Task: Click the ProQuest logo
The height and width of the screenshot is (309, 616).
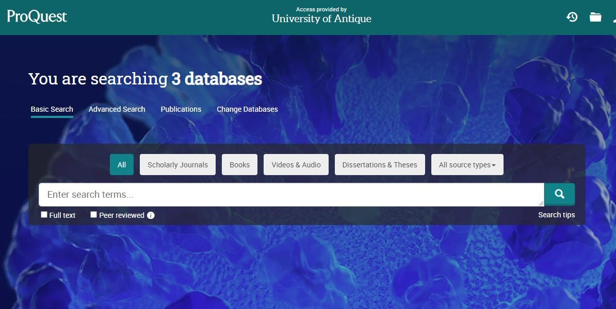Action: point(37,16)
